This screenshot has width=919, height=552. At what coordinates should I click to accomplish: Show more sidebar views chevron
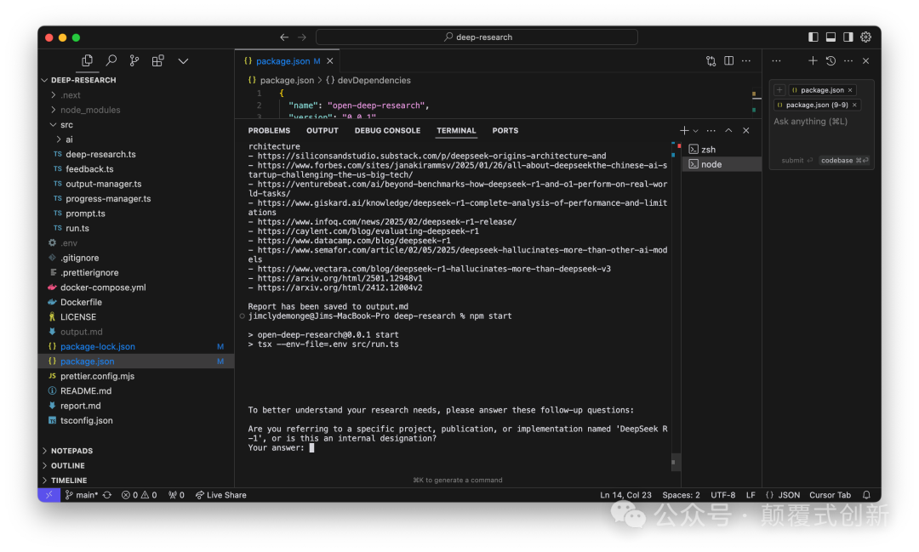(x=183, y=61)
